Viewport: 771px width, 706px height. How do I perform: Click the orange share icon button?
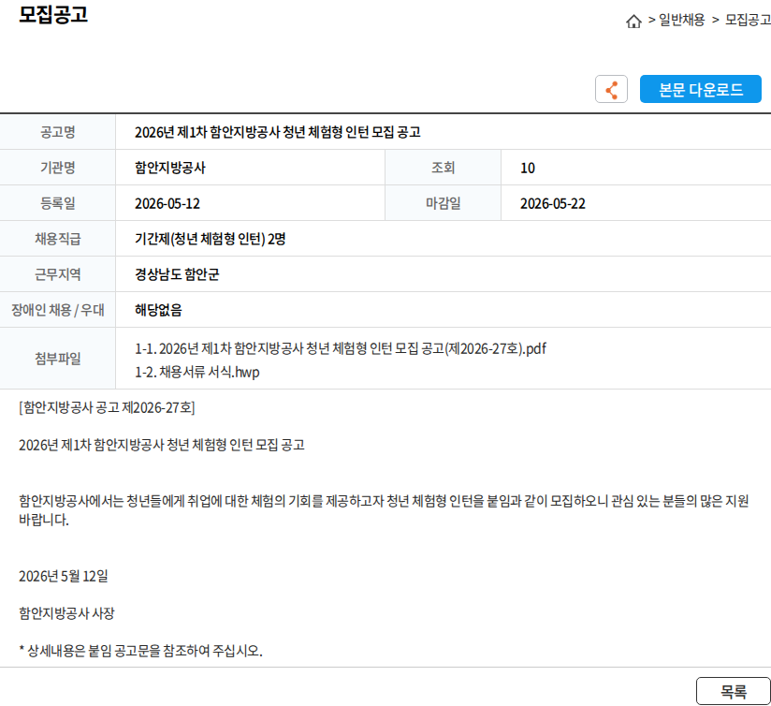click(611, 89)
